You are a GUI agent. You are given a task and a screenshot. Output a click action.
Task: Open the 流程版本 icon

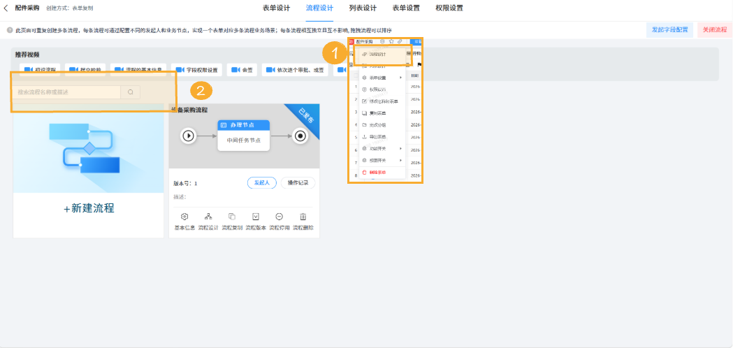point(256,217)
